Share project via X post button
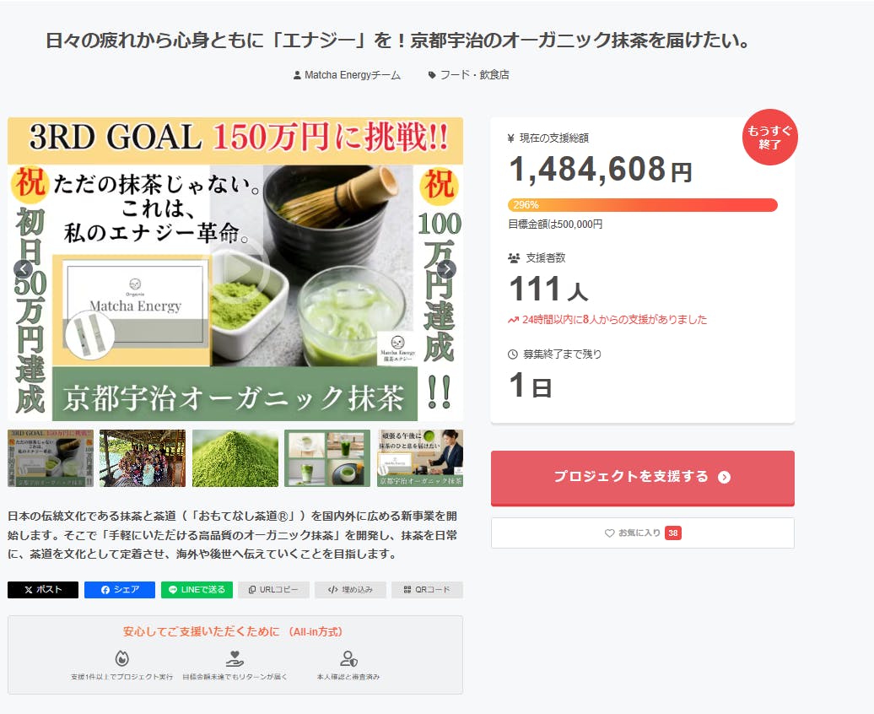 pos(43,590)
